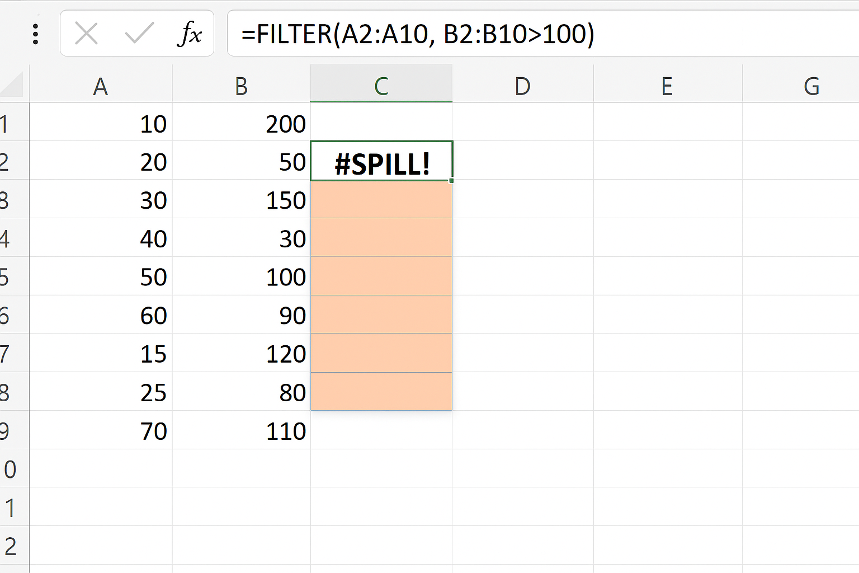
Task: Click cell containing 90 in column B
Action: click(242, 314)
